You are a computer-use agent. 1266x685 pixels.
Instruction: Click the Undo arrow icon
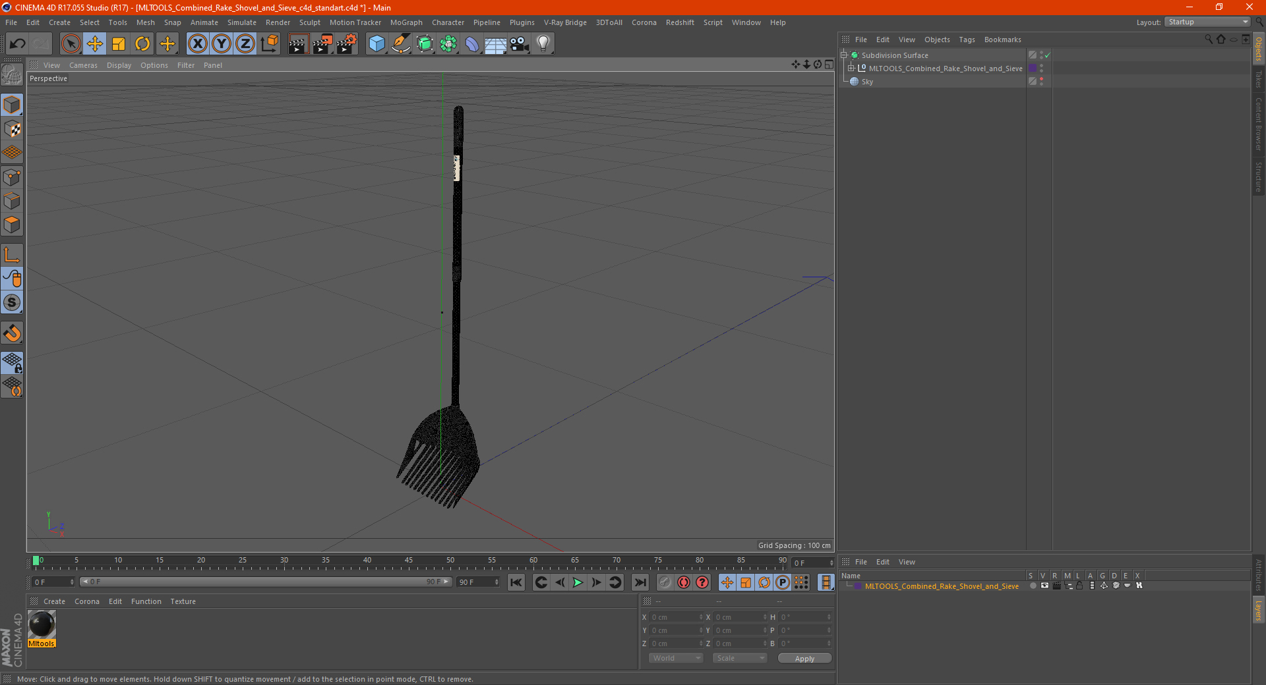point(18,44)
